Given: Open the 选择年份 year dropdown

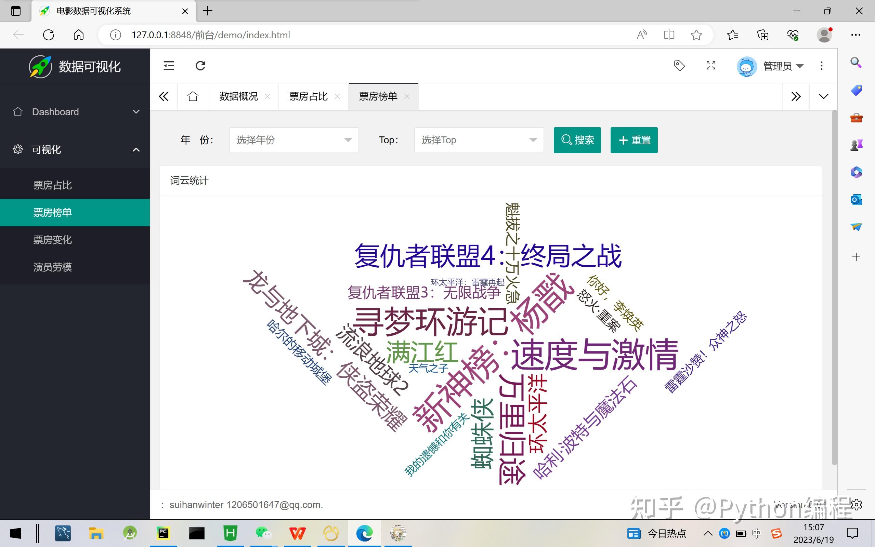Looking at the screenshot, I should 294,140.
